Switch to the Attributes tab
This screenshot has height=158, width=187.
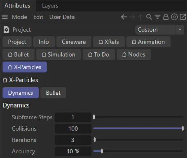(x=18, y=6)
